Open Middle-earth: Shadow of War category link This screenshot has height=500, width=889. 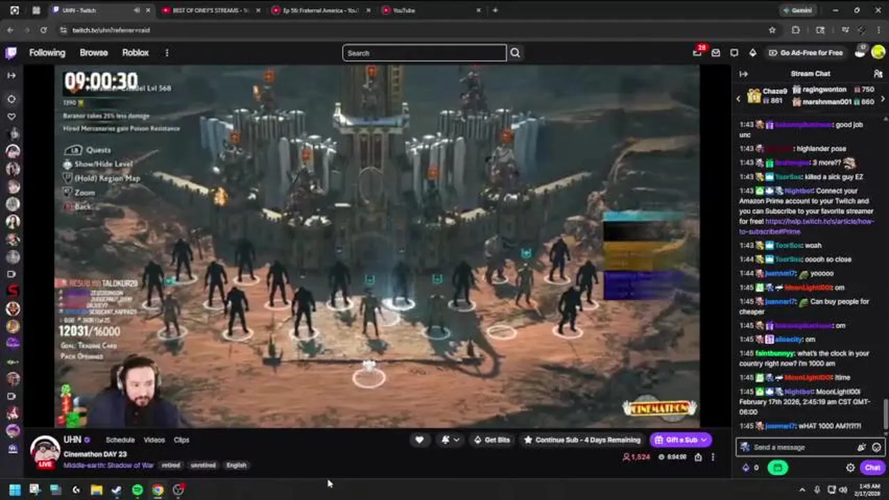tap(109, 465)
